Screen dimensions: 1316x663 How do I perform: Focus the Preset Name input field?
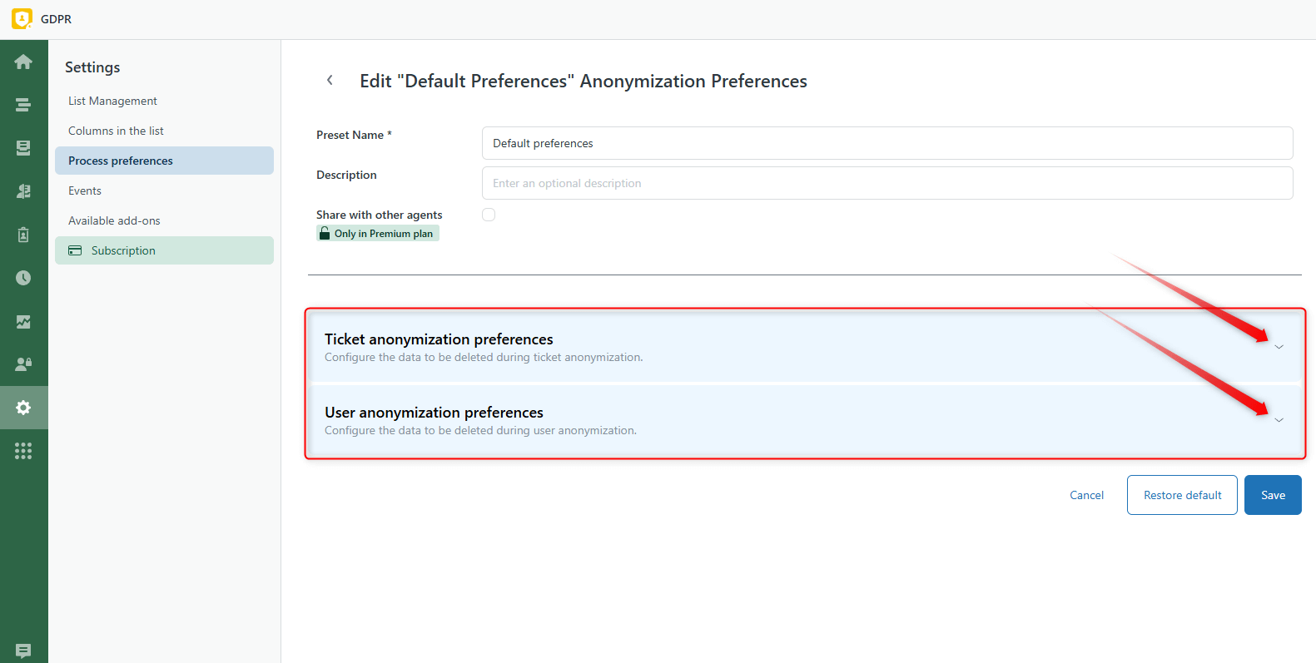pyautogui.click(x=887, y=143)
